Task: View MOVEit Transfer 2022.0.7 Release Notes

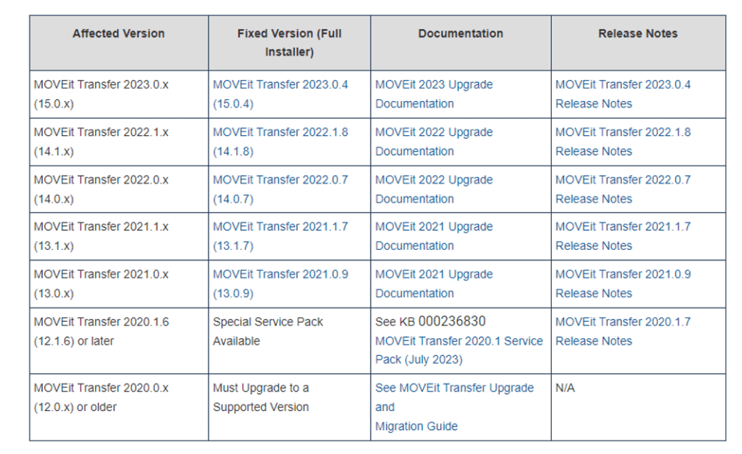Action: (x=623, y=189)
